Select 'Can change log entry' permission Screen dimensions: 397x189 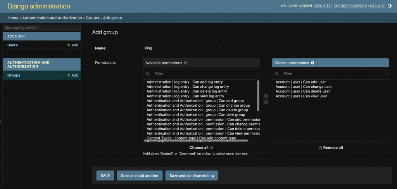(x=188, y=87)
